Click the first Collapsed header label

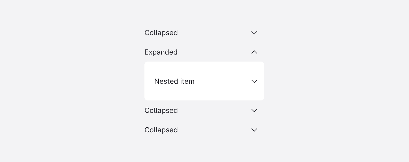161,33
